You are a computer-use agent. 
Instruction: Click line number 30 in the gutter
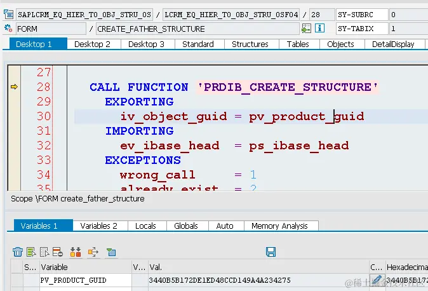click(x=44, y=116)
